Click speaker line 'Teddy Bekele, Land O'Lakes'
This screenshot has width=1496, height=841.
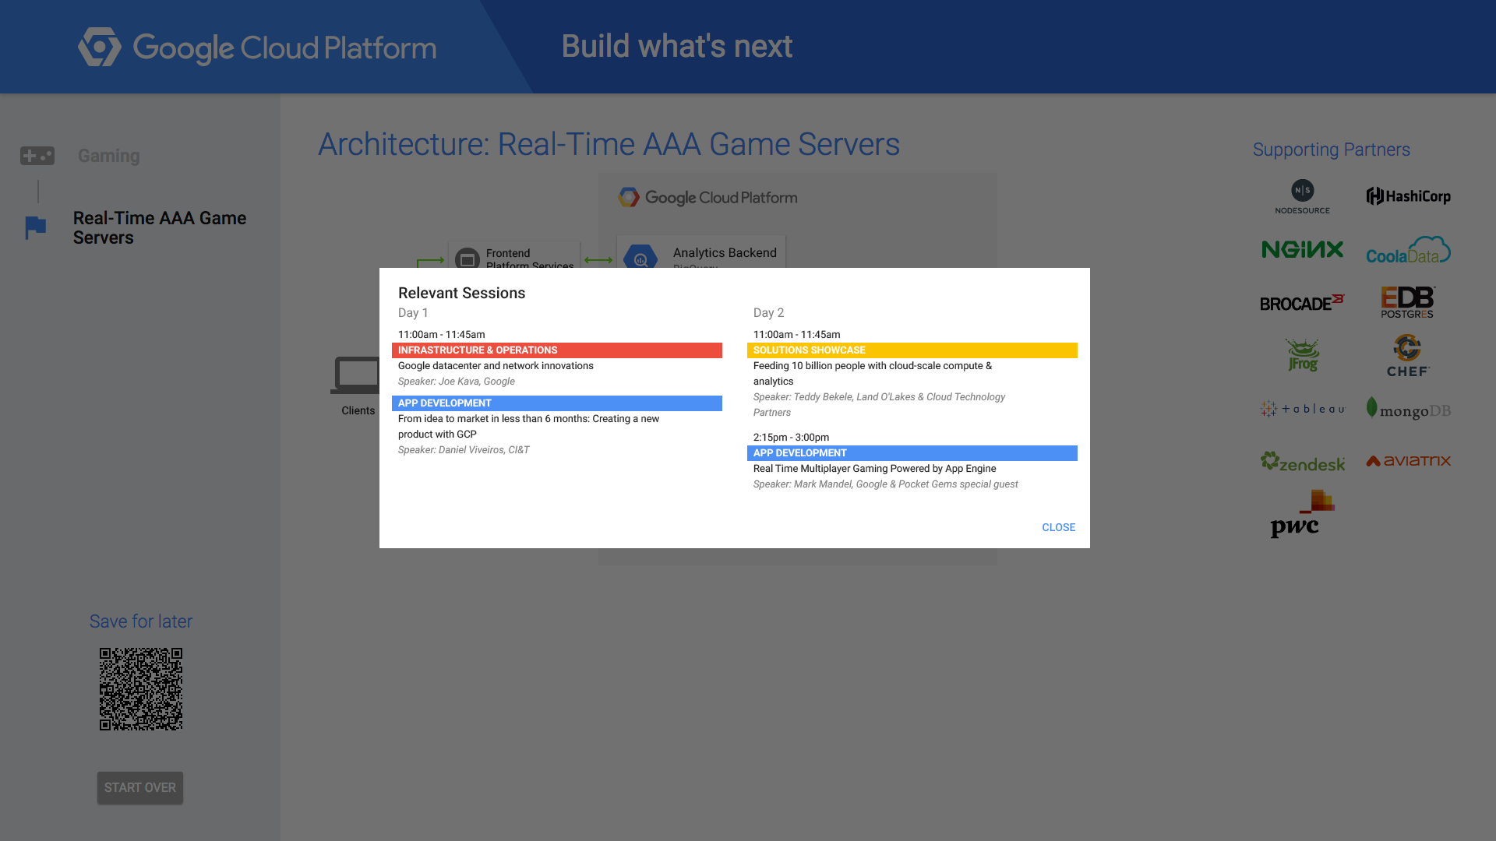coord(879,405)
